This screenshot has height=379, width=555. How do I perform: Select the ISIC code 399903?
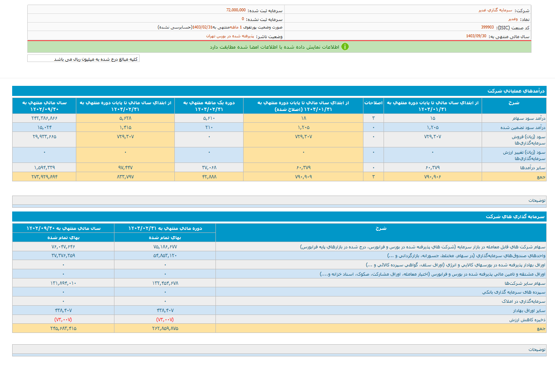[x=487, y=28]
